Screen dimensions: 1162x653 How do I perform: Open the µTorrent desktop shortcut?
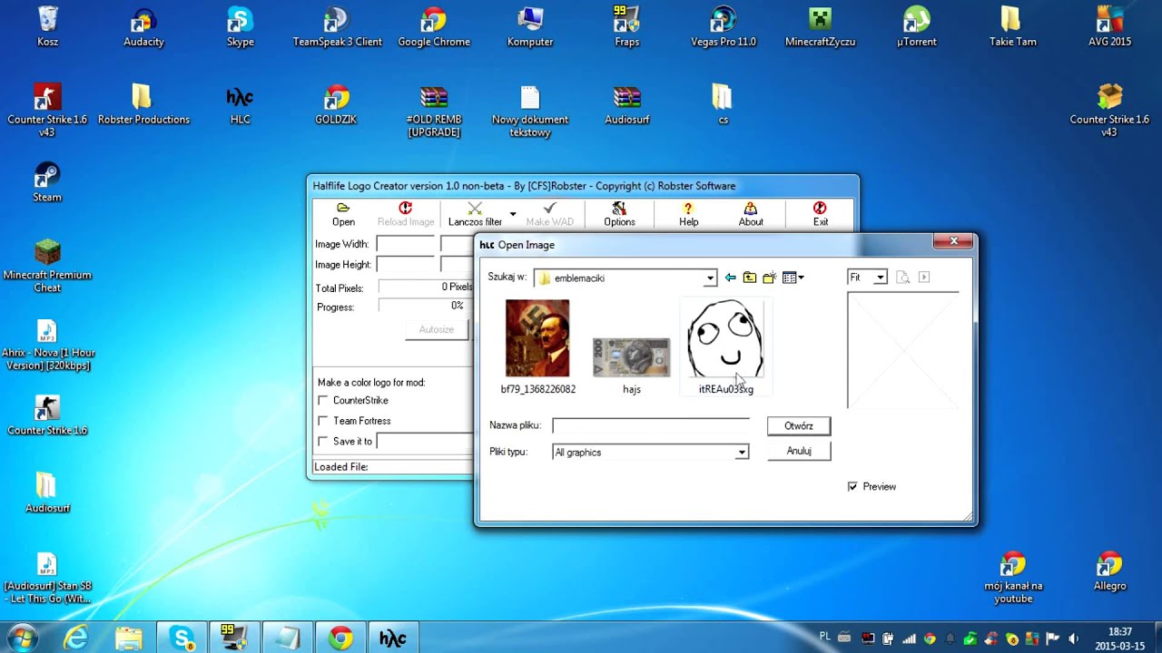917,26
